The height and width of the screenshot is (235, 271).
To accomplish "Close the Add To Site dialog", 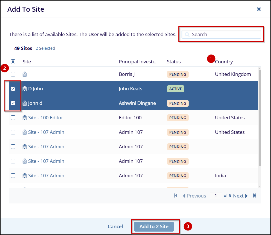I will [259, 9].
